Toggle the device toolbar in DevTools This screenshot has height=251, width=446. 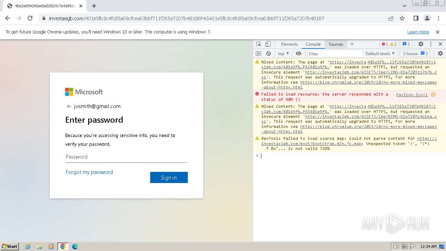point(268,44)
